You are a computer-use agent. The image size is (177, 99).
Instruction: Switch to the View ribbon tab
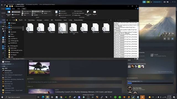[x=24, y=9]
